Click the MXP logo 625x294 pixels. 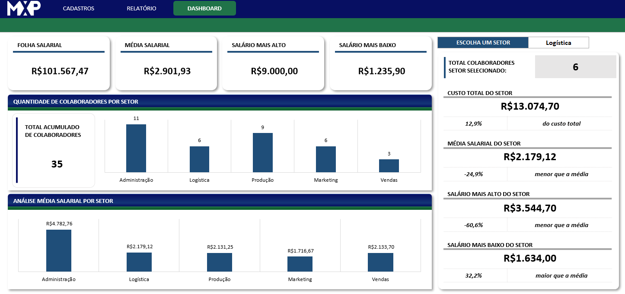24,8
